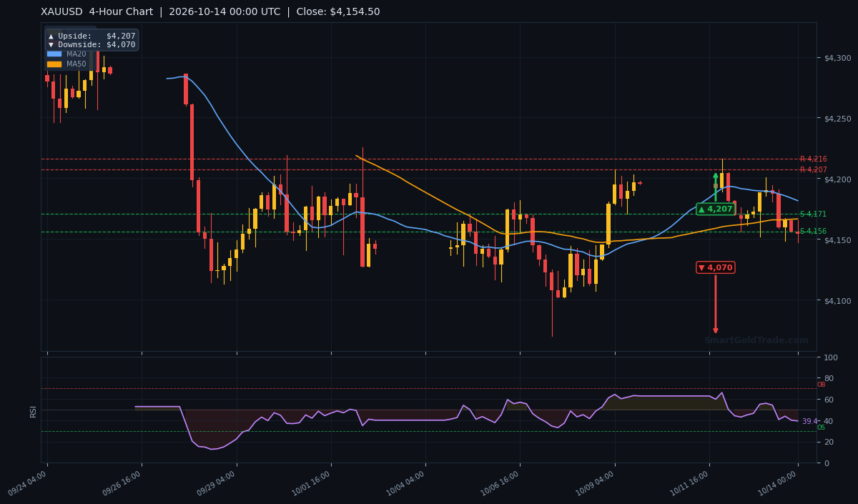Click the $4,250 price axis label
This screenshot has width=858, height=504.
837,119
